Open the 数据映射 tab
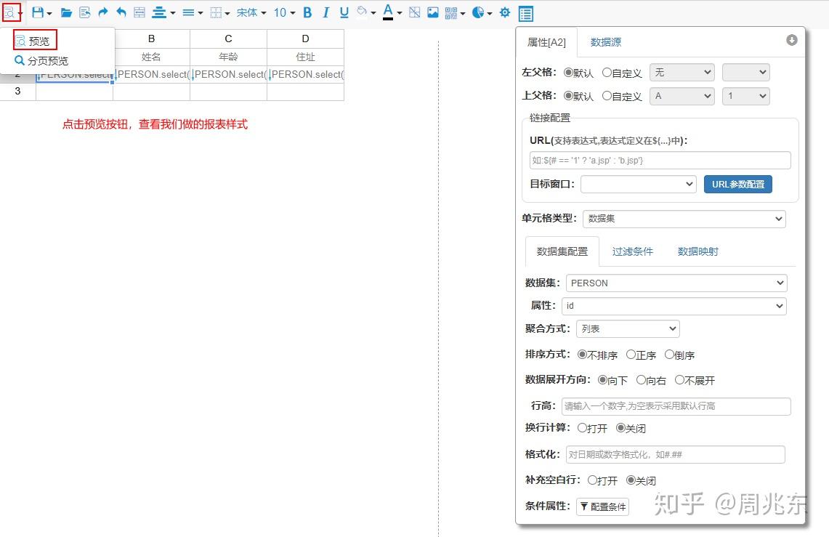This screenshot has height=537, width=829. pos(698,251)
